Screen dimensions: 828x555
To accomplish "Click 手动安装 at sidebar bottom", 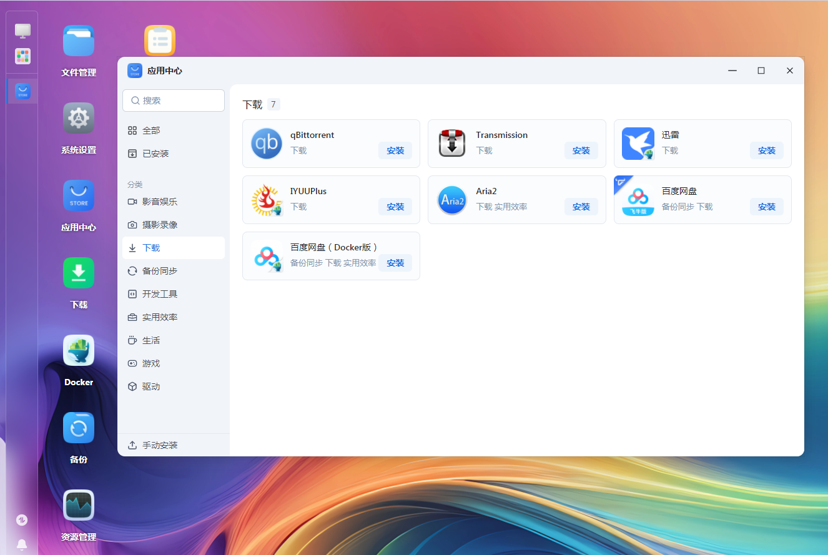I will (174, 445).
